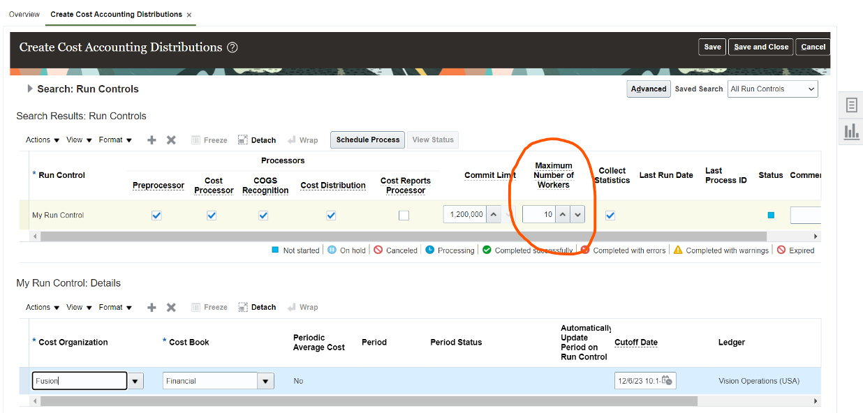Click Not started status square in My Run Control row

click(x=771, y=216)
